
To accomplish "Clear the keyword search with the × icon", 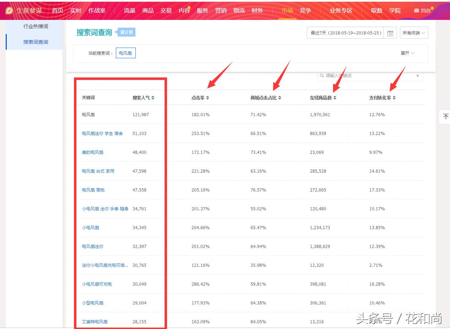I will coord(418,76).
